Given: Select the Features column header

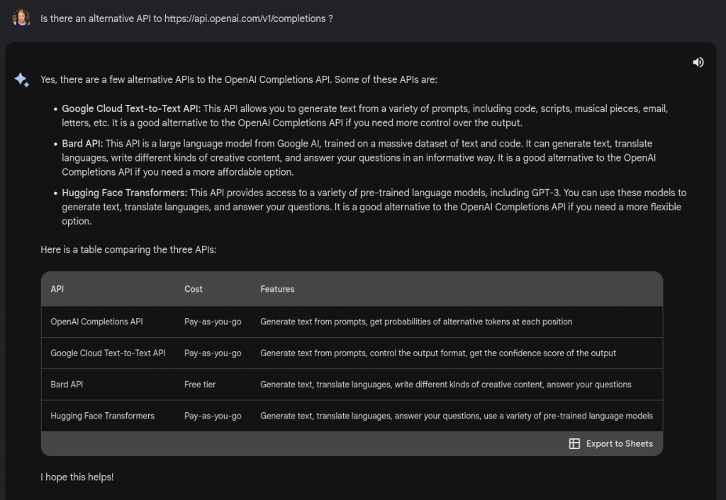Looking at the screenshot, I should coord(277,289).
